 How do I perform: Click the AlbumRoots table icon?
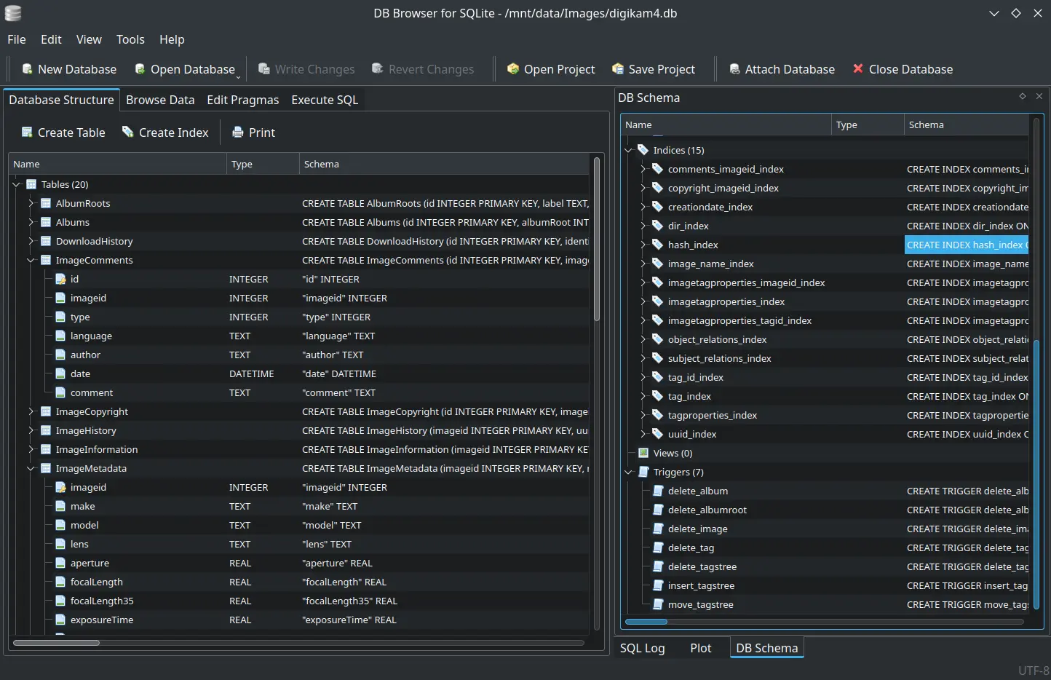46,203
